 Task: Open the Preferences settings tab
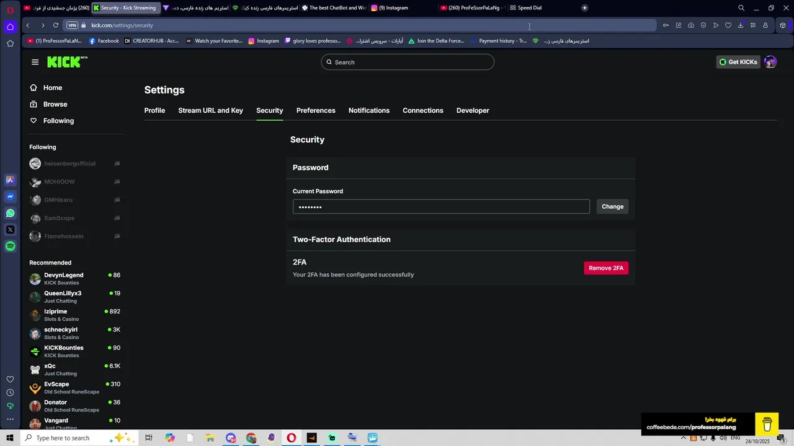coord(316,110)
